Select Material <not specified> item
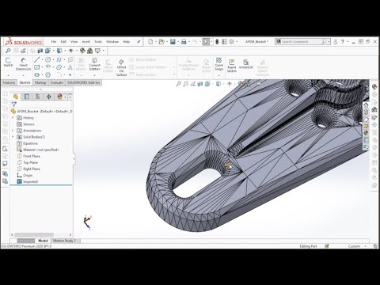380x285 pixels. click(x=38, y=150)
